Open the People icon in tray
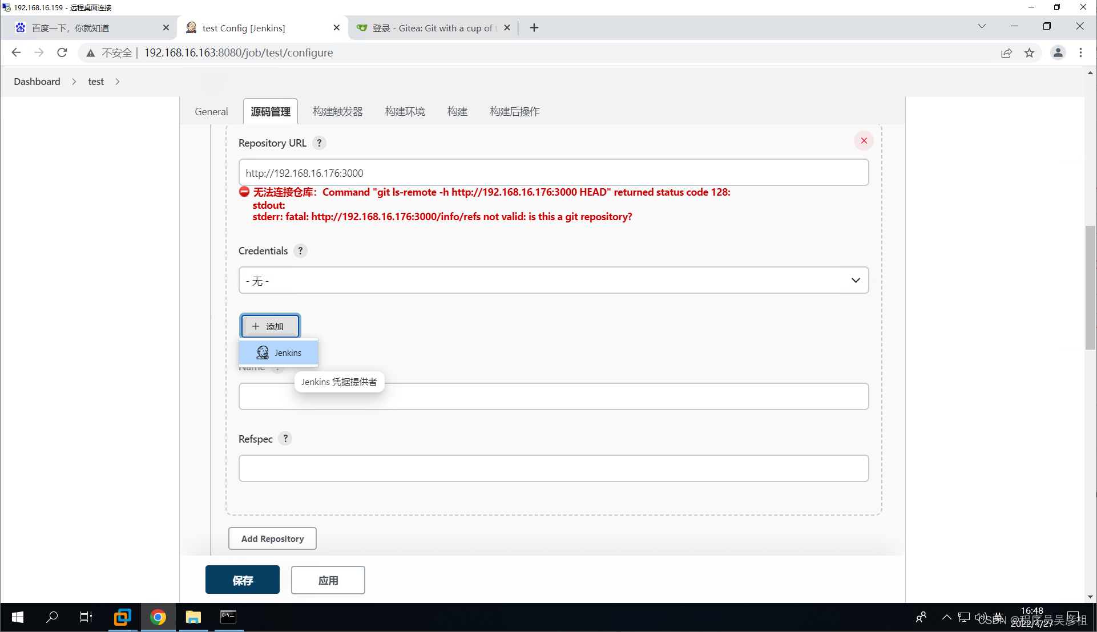1097x632 pixels. pos(921,617)
